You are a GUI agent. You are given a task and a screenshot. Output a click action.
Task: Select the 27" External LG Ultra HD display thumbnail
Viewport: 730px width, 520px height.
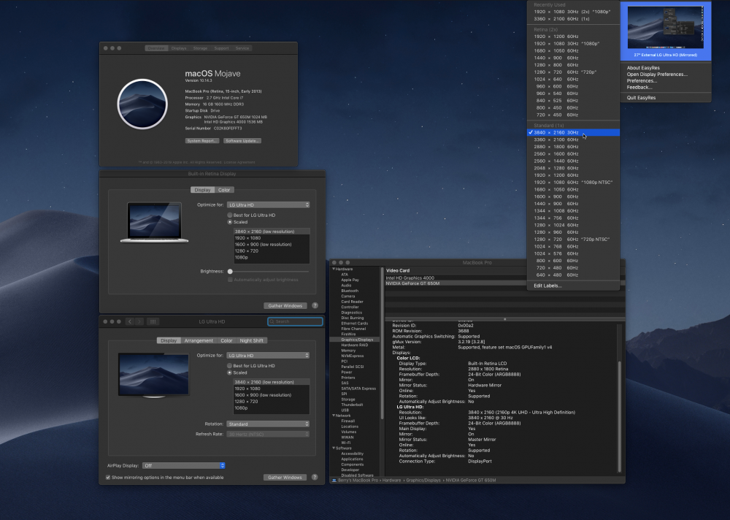[665, 31]
